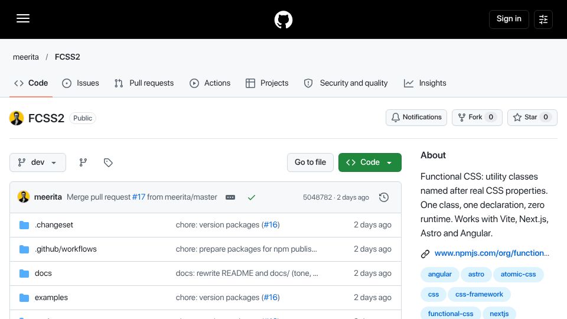Click the Sign in button

(x=509, y=19)
